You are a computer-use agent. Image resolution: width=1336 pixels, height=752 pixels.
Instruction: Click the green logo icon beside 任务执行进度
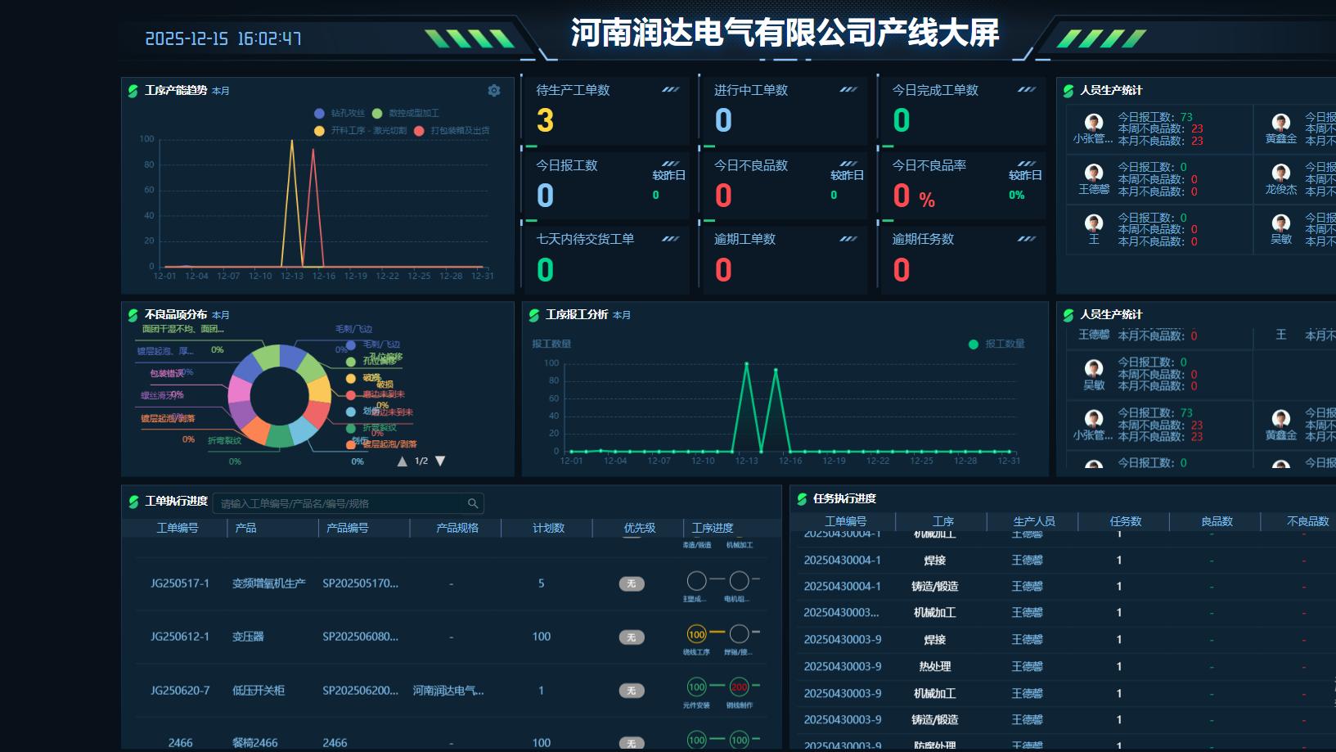804,498
